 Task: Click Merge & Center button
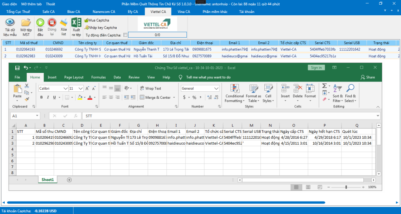(x=155, y=98)
